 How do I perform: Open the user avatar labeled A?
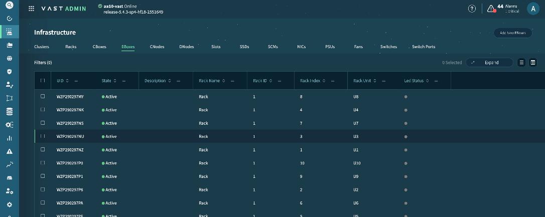(x=533, y=9)
